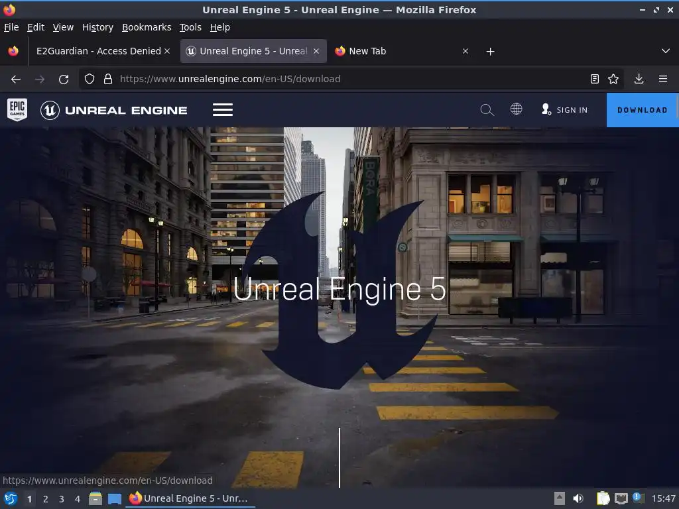Switch to workspace 2
Screen dimensions: 679x509
pos(46,499)
